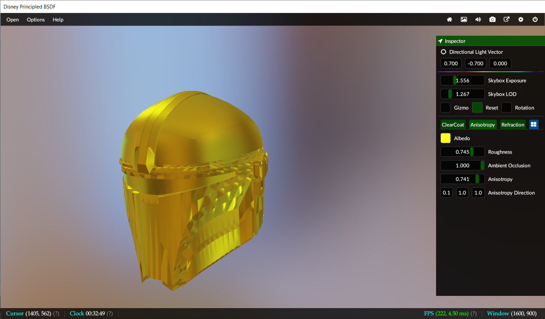Enable the Rotation checkbox
The image size is (545, 319).
click(x=507, y=107)
